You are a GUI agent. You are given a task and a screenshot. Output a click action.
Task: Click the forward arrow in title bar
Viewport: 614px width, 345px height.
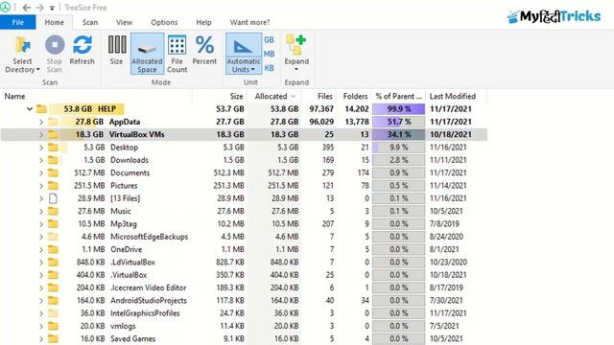pos(39,8)
